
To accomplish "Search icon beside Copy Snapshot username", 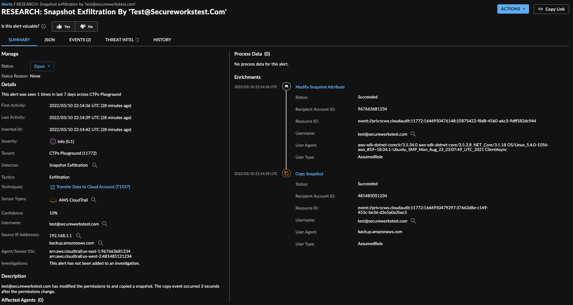I will click(x=413, y=221).
